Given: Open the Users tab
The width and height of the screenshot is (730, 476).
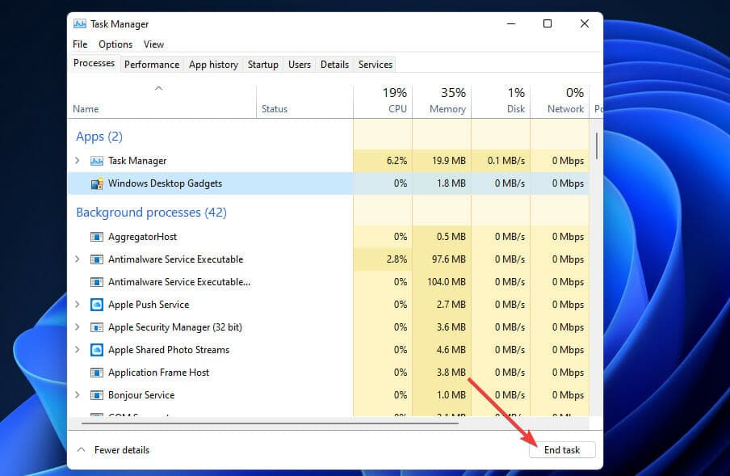Looking at the screenshot, I should click(x=300, y=65).
